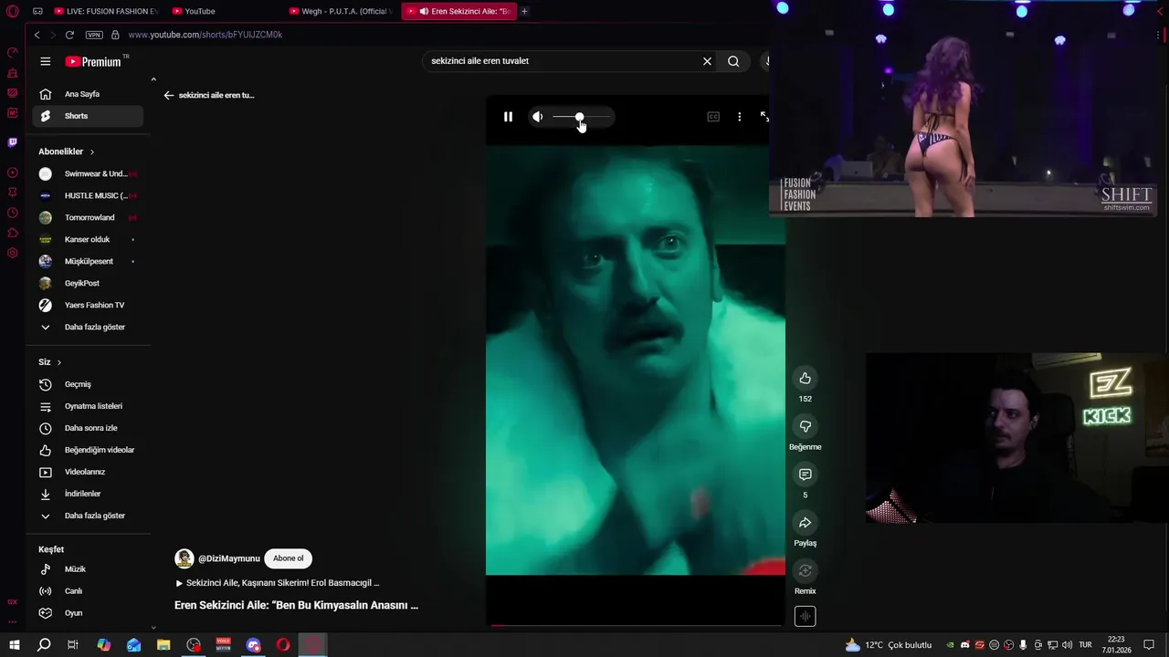
Task: Switch to the YouTube browser tab
Action: pos(224,11)
